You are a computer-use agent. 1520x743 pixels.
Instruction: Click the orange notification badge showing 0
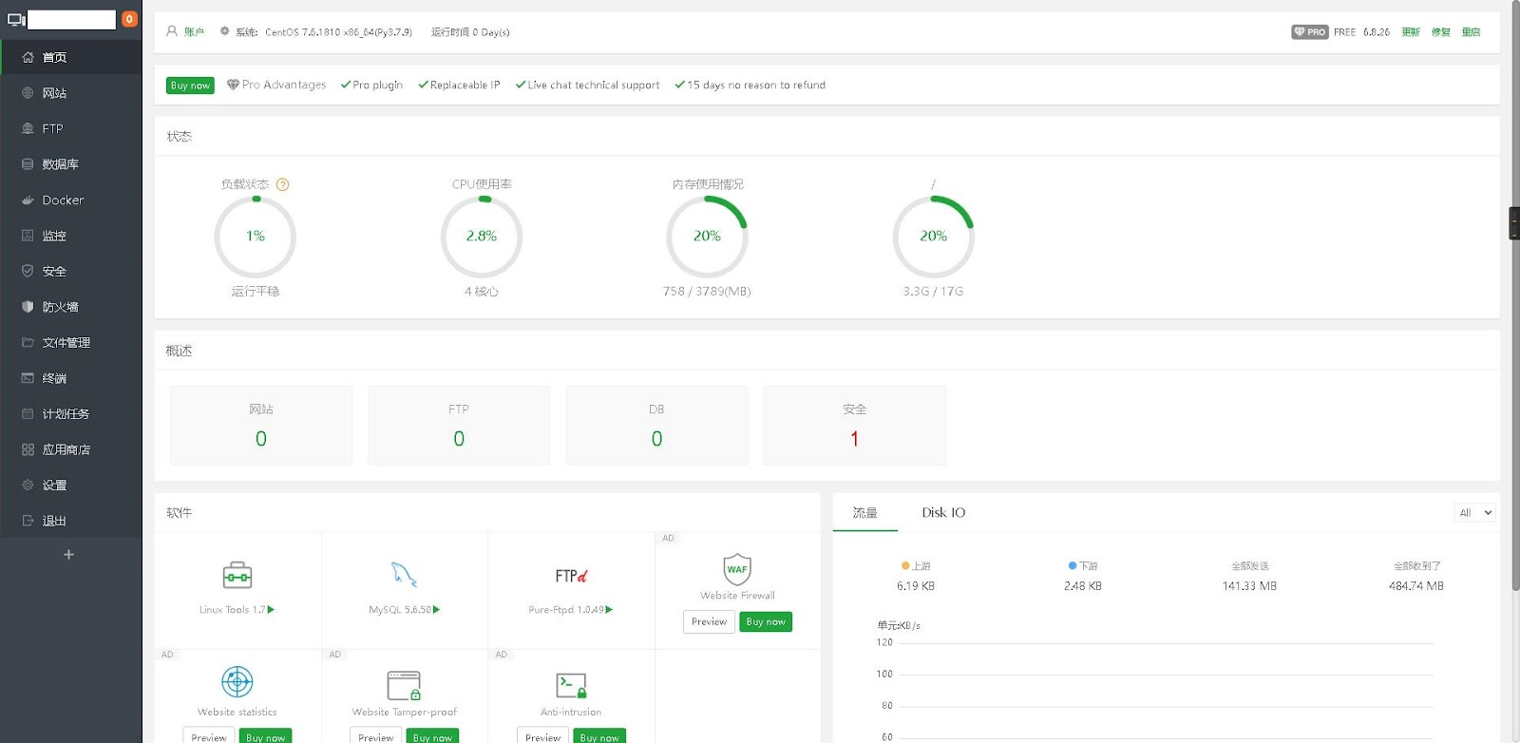[129, 19]
